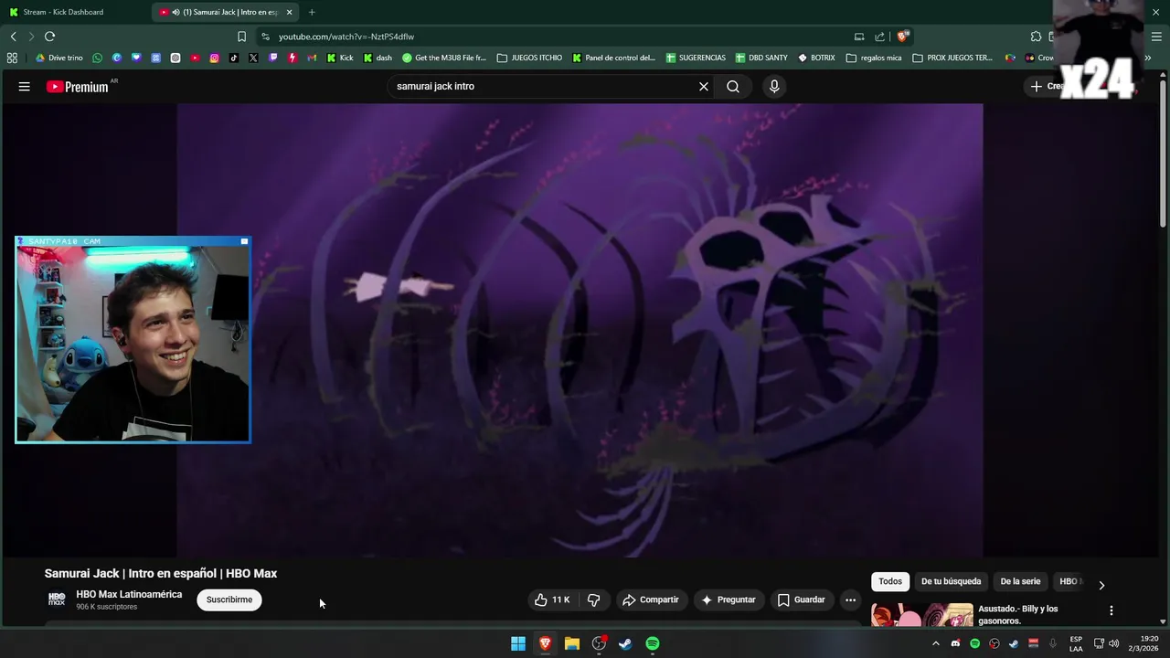Mute the Samurai Jack tab speaker icon
The width and height of the screenshot is (1170, 658).
click(175, 12)
